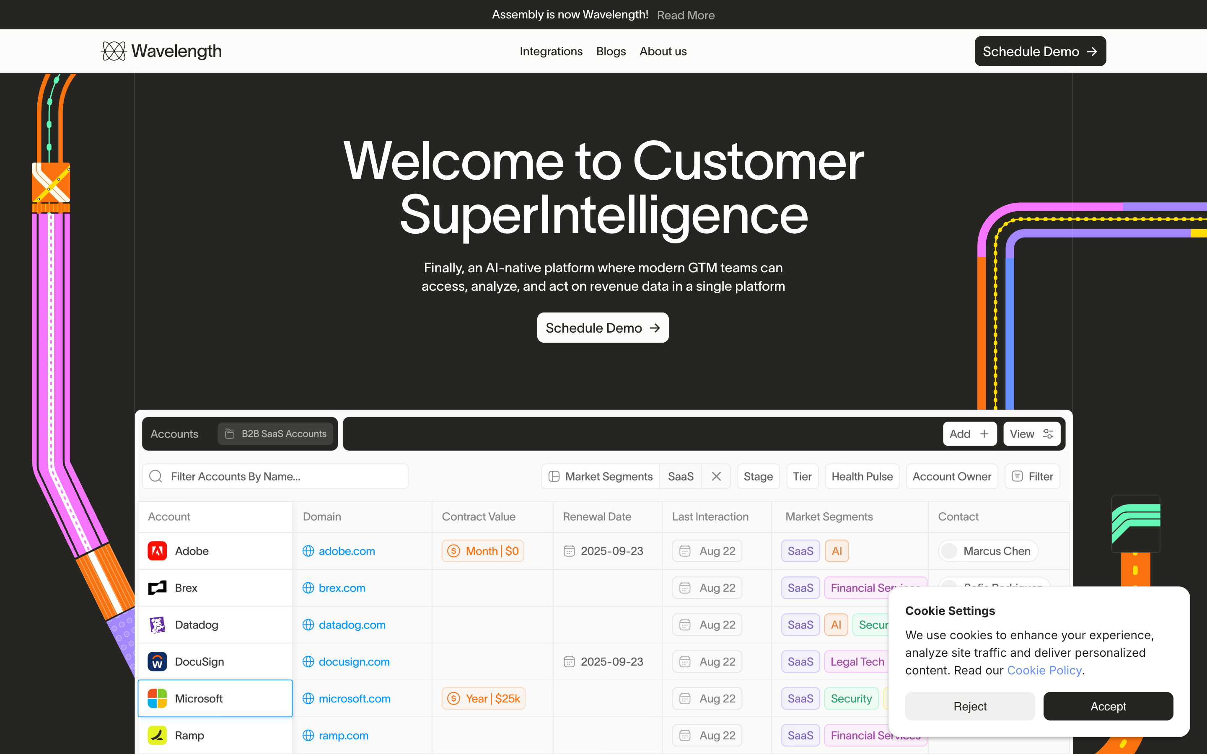The image size is (1207, 754).
Task: Click the AI tag in Datadog row
Action: [x=836, y=625]
